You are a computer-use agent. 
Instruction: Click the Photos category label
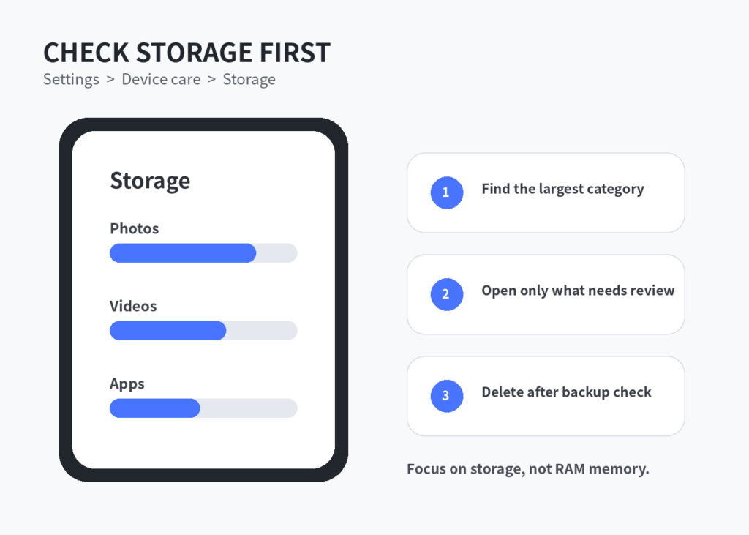click(x=135, y=228)
